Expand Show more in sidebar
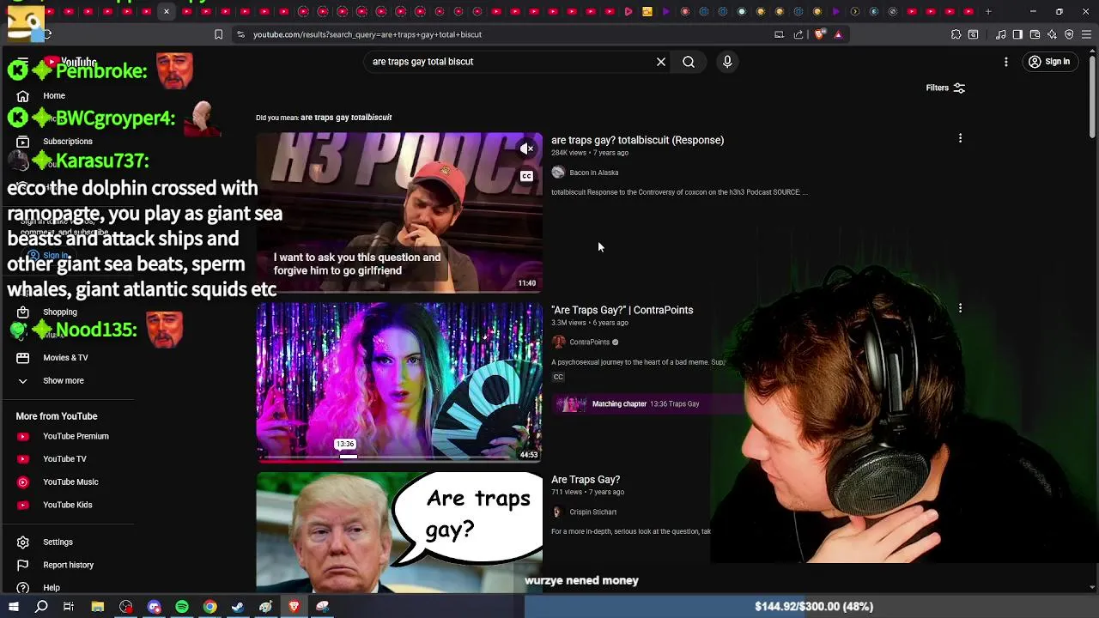The height and width of the screenshot is (618, 1099). 64,381
